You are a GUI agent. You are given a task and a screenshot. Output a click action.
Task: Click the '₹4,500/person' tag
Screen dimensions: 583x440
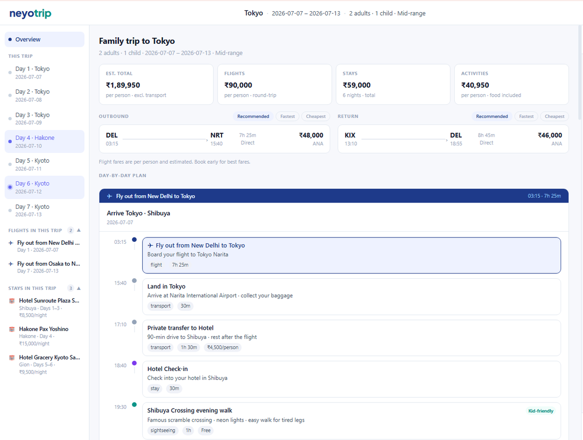[223, 347]
